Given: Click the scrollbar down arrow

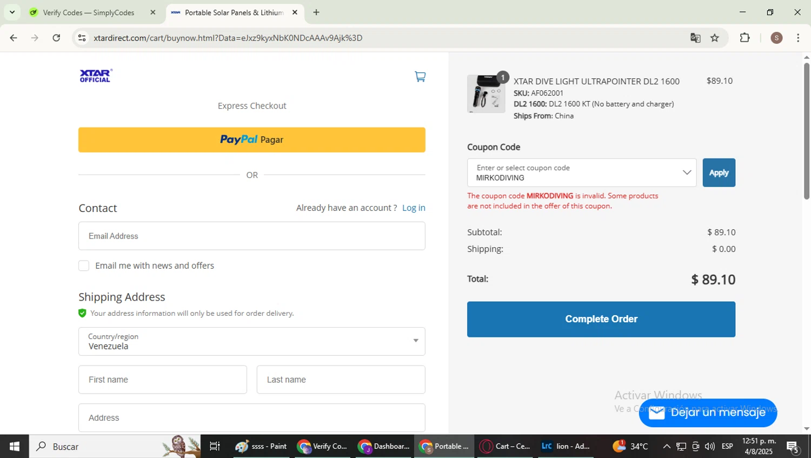Looking at the screenshot, I should tap(806, 429).
